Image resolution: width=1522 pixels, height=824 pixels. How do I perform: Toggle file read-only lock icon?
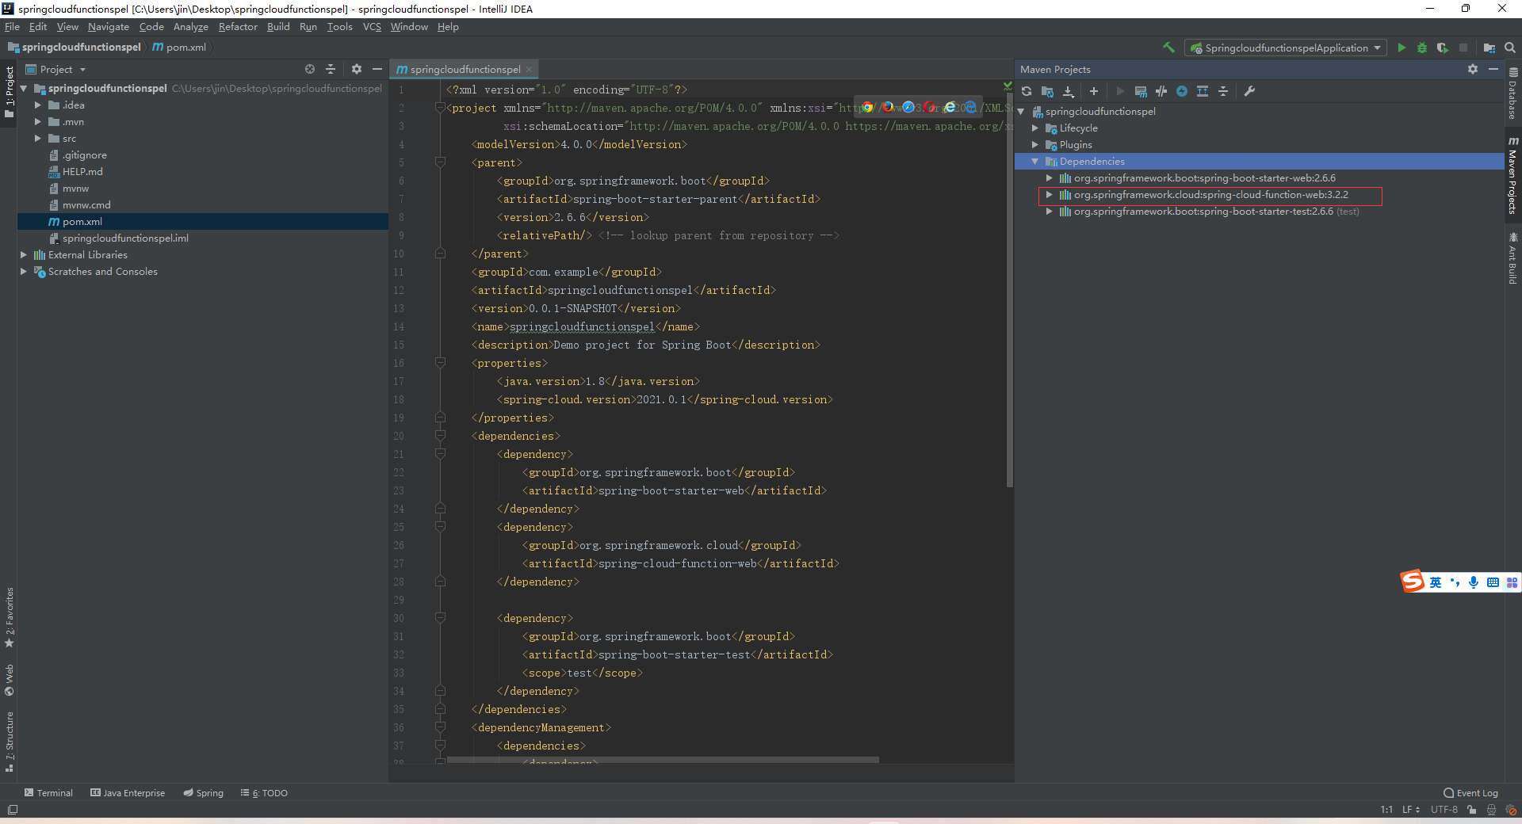tap(1471, 810)
